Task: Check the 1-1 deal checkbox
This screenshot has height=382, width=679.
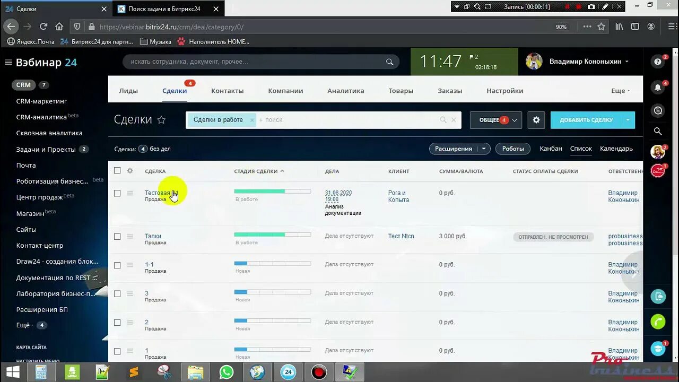Action: [x=117, y=265]
